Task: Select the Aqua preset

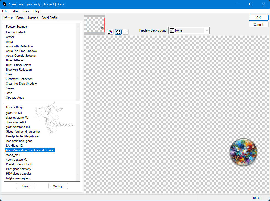Action: (9, 42)
